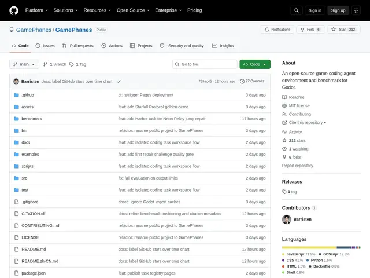Click the GDScript segment of language bar

[x=344, y=247]
